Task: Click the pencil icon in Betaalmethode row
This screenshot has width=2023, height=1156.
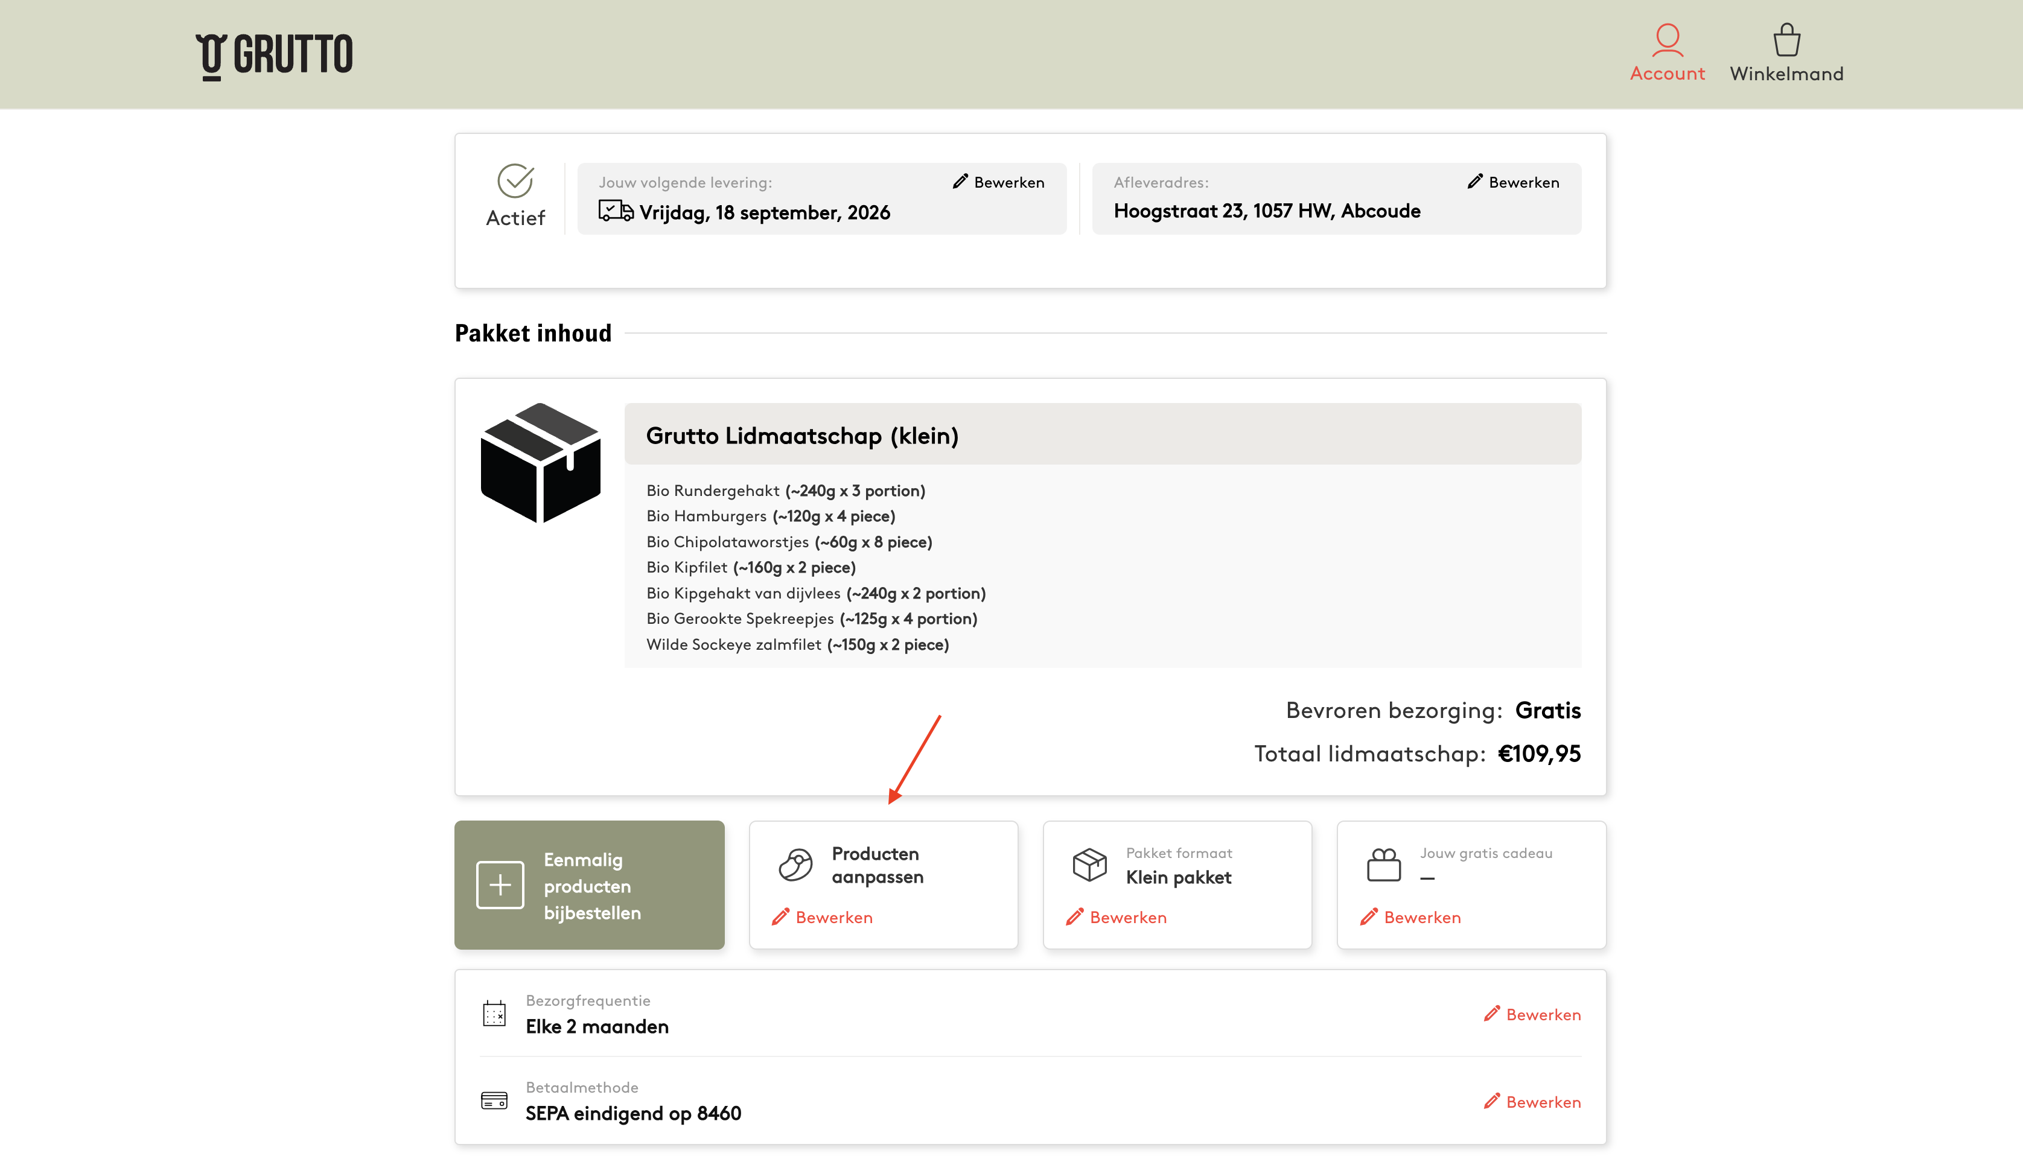Action: 1492,1101
